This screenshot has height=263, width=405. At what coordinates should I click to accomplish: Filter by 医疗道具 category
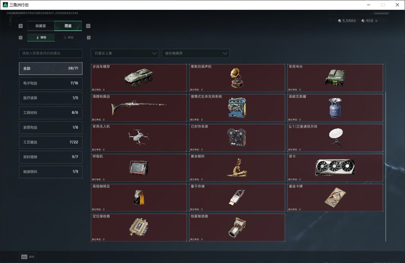click(x=51, y=98)
